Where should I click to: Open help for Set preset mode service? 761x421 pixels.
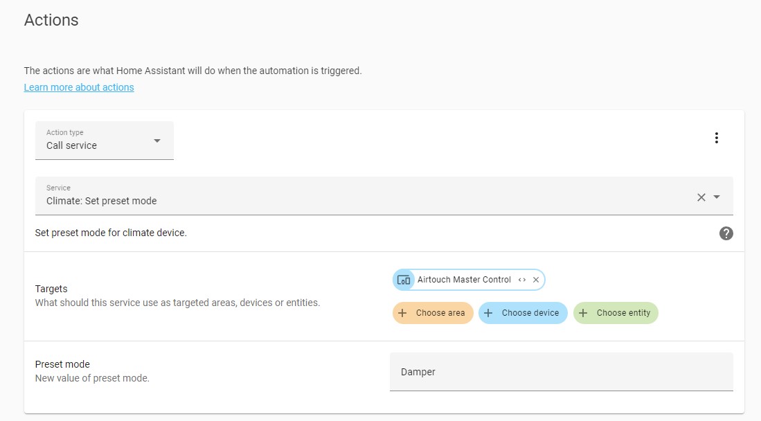[x=726, y=233]
